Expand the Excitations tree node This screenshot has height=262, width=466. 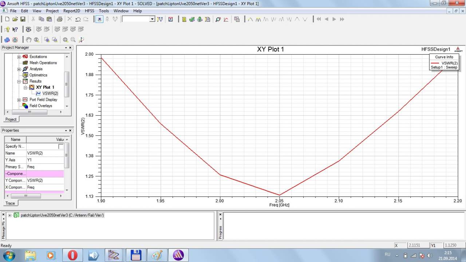point(19,57)
